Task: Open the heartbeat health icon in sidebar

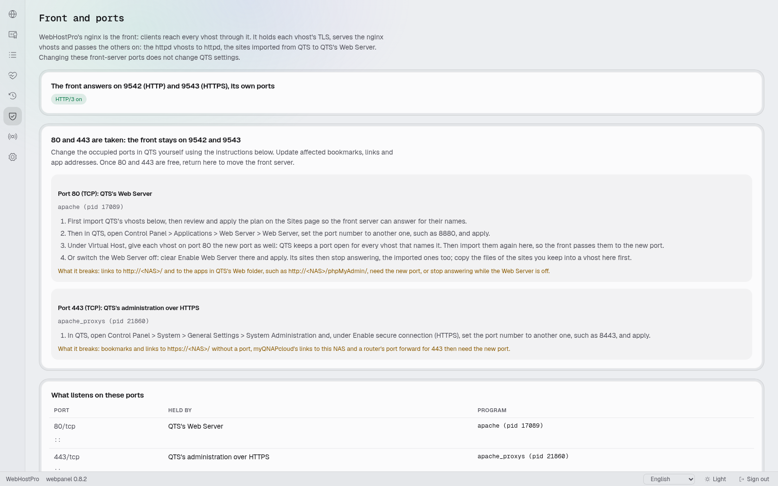Action: tap(13, 75)
